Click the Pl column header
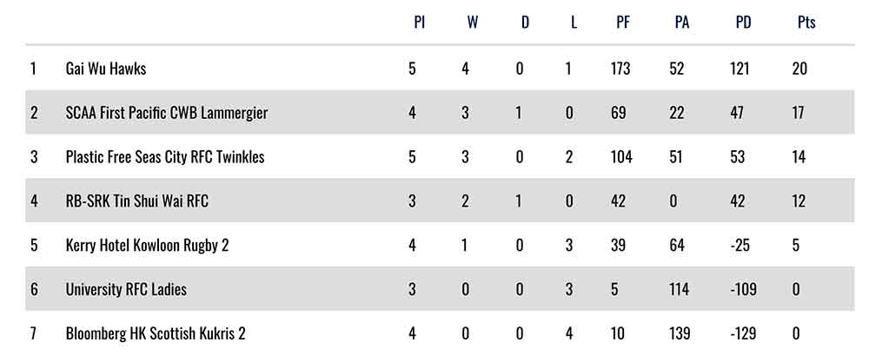 (419, 23)
